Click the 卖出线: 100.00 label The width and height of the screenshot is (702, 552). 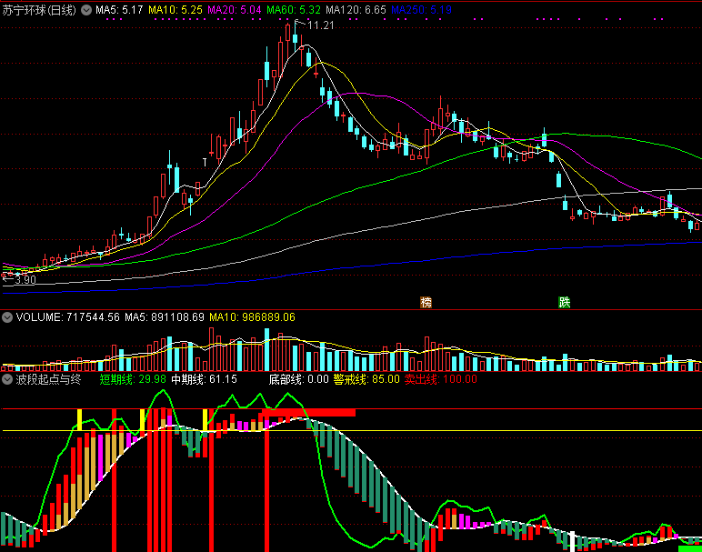point(440,379)
